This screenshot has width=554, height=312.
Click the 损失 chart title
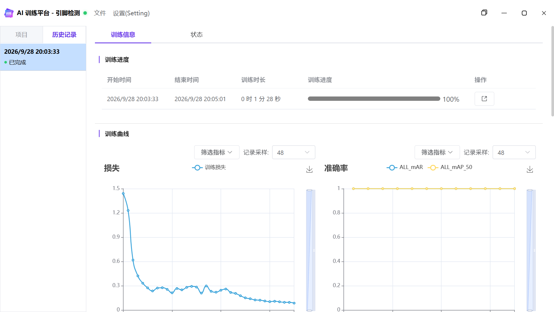[x=112, y=168]
